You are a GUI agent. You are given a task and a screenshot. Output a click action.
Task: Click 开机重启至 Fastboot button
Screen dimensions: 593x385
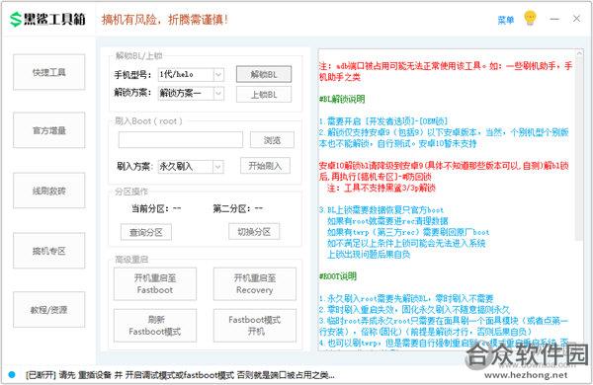tap(155, 284)
